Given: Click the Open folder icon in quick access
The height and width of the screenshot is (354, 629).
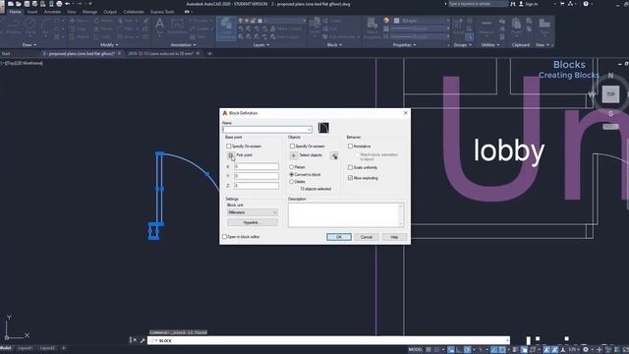Looking at the screenshot, I should coord(19,4).
